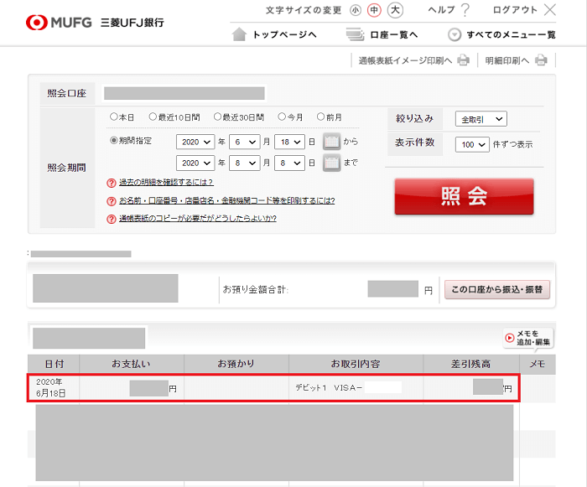Click the logout X icon
Screen dimensions: 587x487
click(550, 10)
